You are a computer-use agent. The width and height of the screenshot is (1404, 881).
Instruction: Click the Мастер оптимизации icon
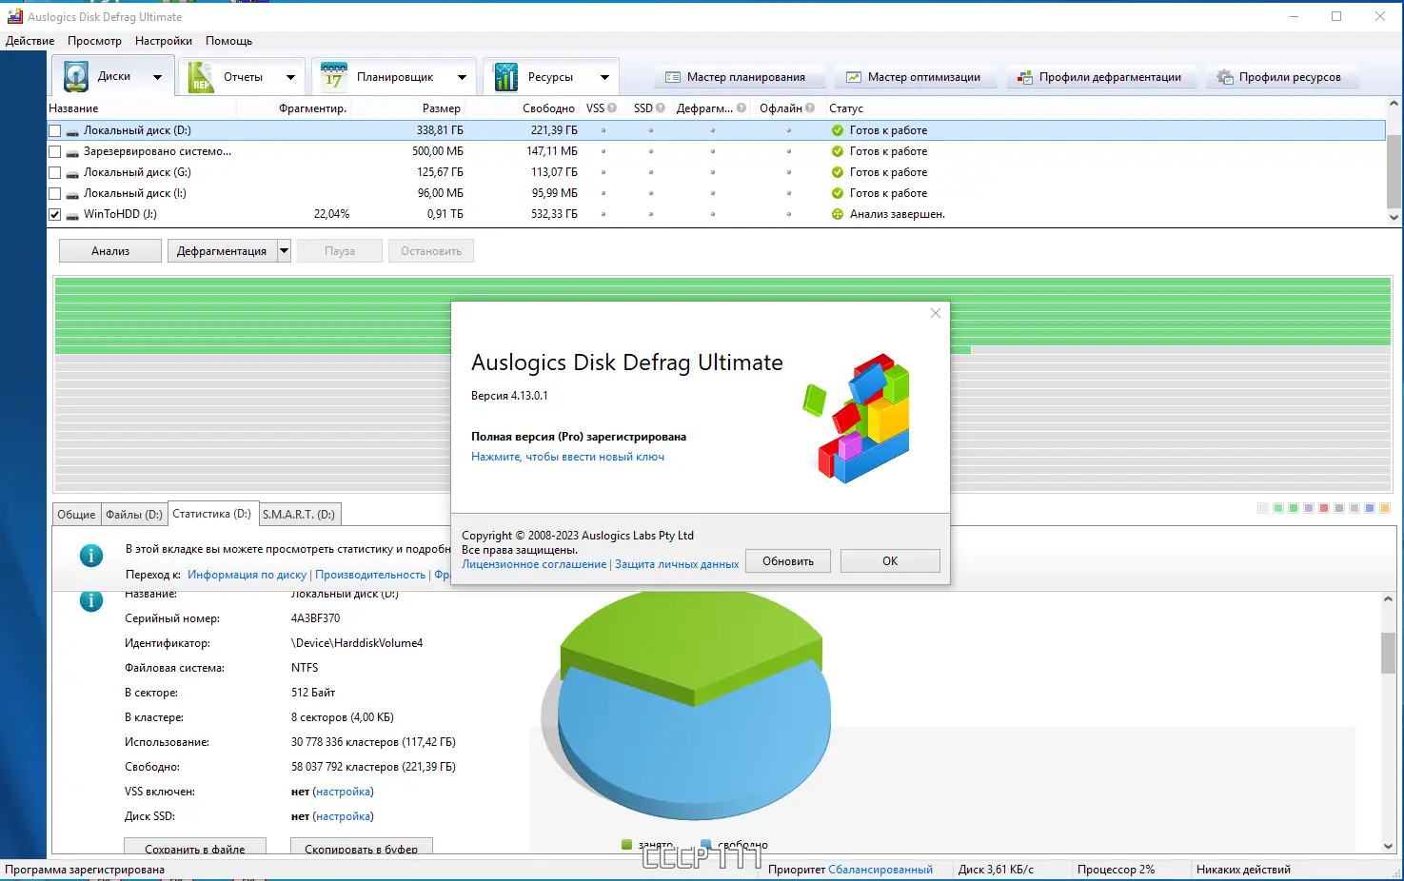click(x=854, y=77)
